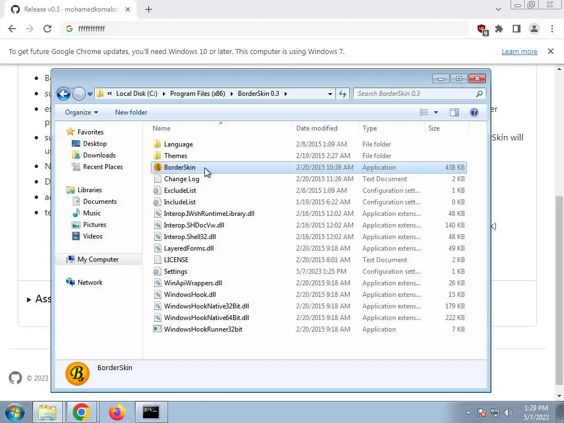Open Firefox from the taskbar

[x=117, y=412]
